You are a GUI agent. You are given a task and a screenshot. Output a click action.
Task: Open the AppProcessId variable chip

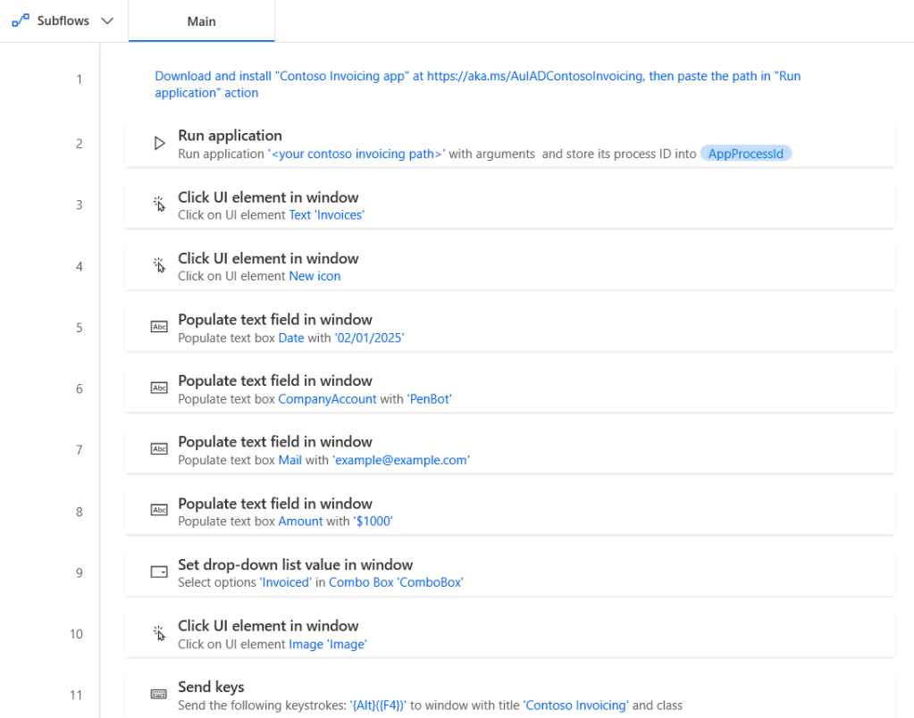click(x=745, y=154)
